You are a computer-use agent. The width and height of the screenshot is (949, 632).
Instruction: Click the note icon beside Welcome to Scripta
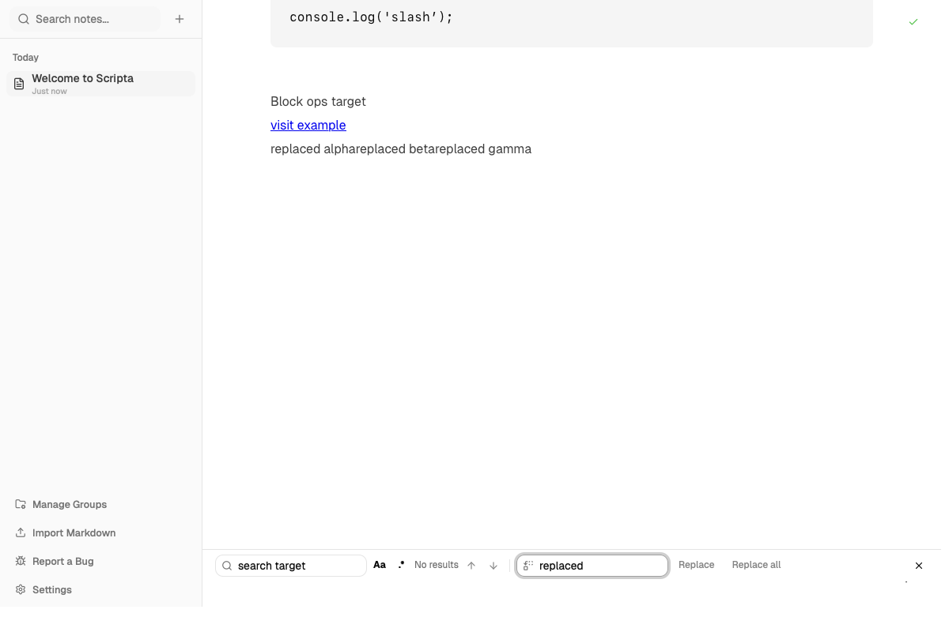coord(18,83)
